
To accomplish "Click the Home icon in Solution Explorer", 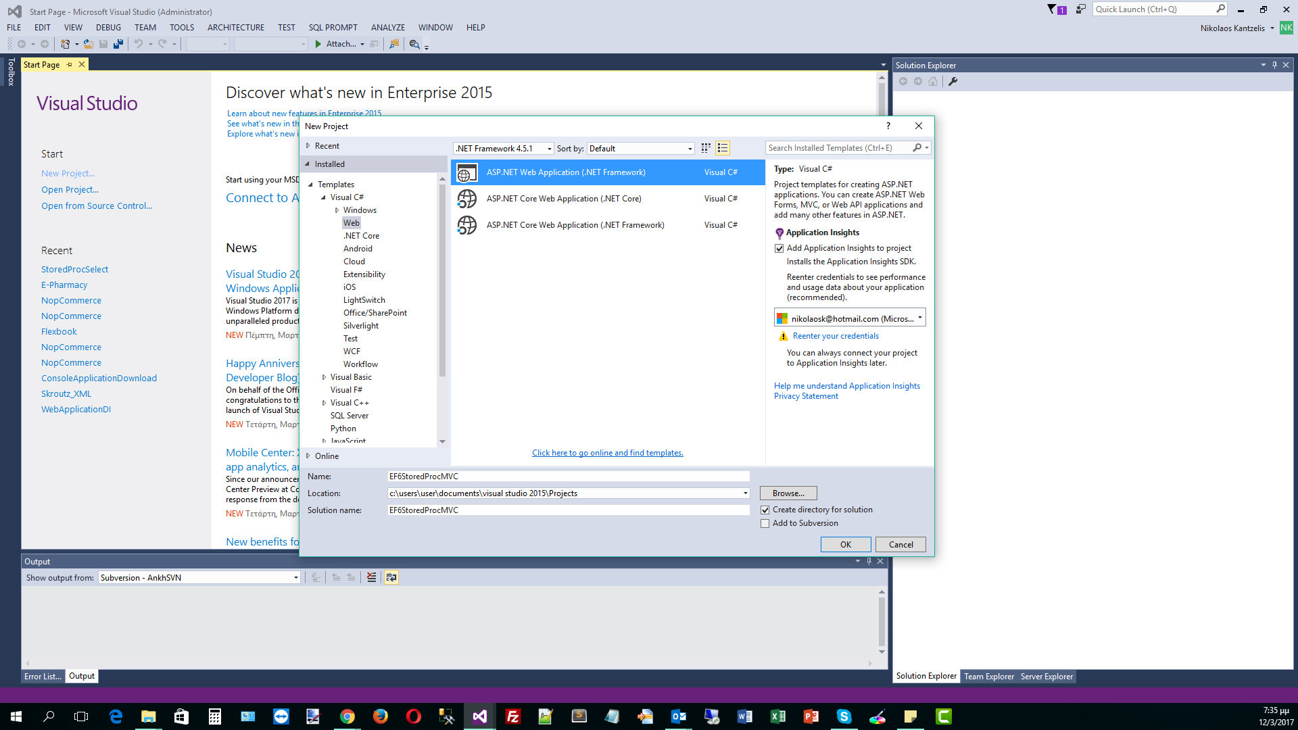I will pyautogui.click(x=933, y=82).
